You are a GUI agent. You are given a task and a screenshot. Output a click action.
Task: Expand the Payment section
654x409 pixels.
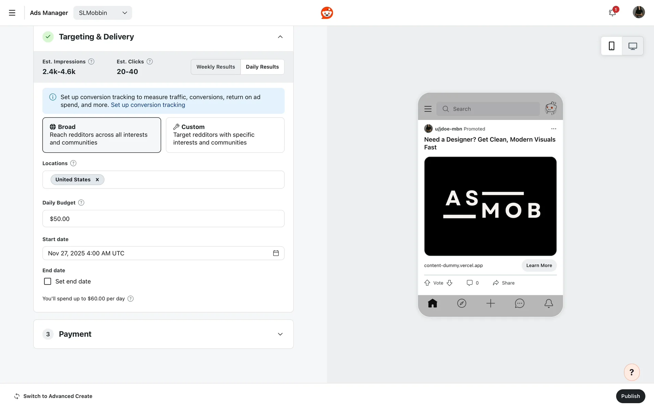tap(280, 334)
